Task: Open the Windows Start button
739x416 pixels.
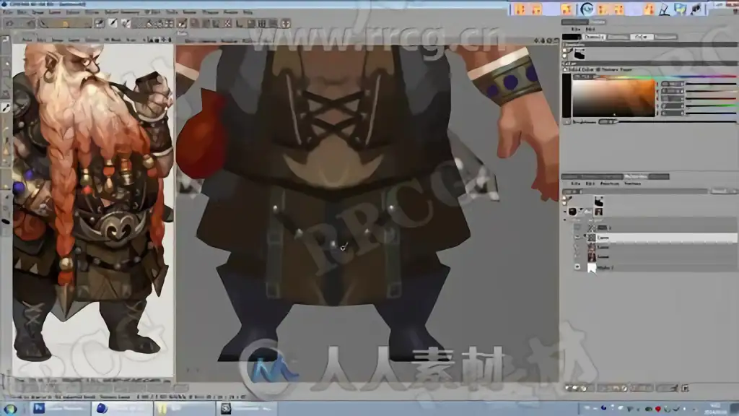Action: tap(10, 409)
